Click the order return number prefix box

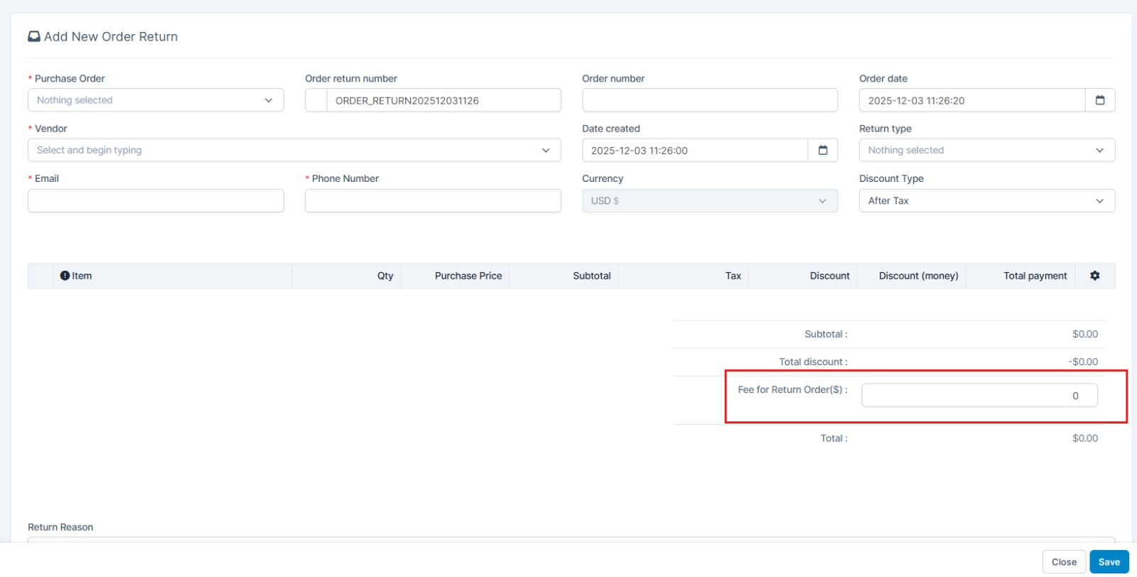pyautogui.click(x=316, y=100)
